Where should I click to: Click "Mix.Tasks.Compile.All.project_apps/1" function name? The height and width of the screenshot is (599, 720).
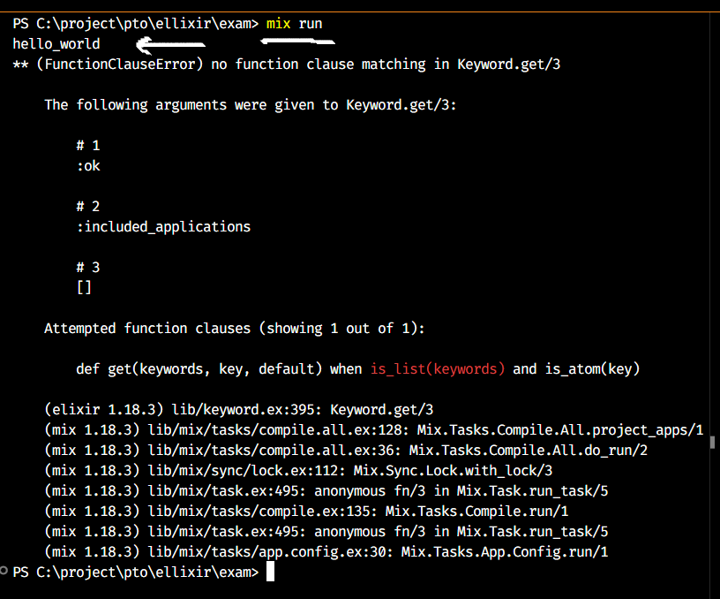(560, 430)
